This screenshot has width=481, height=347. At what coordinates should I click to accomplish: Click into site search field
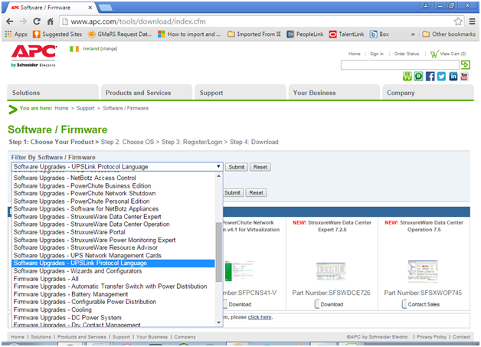click(400, 65)
